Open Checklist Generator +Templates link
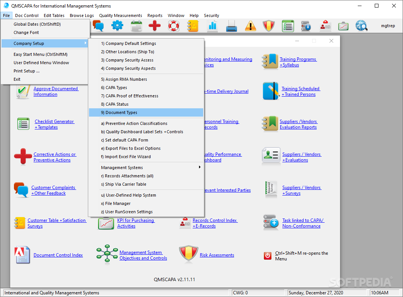 [x=55, y=124]
